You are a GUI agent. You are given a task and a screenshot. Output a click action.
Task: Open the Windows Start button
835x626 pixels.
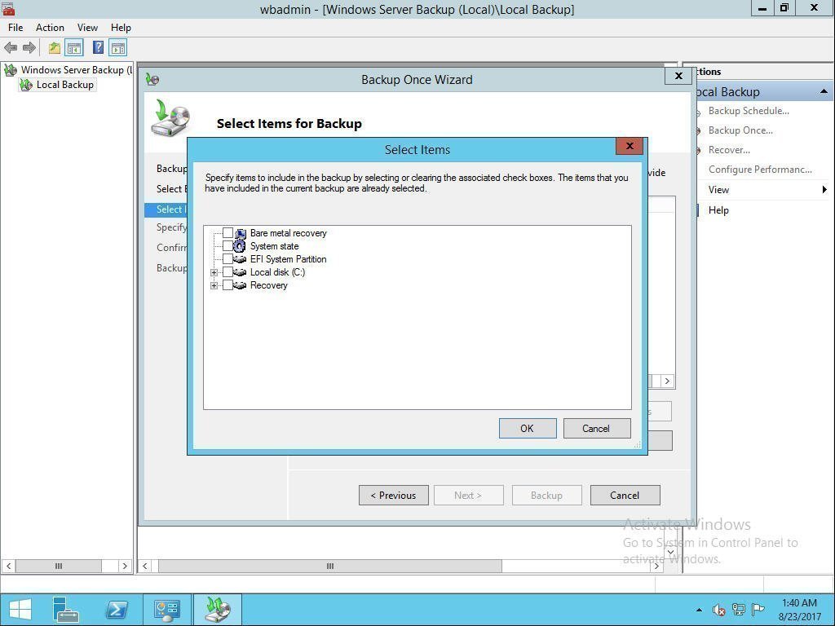click(x=20, y=610)
